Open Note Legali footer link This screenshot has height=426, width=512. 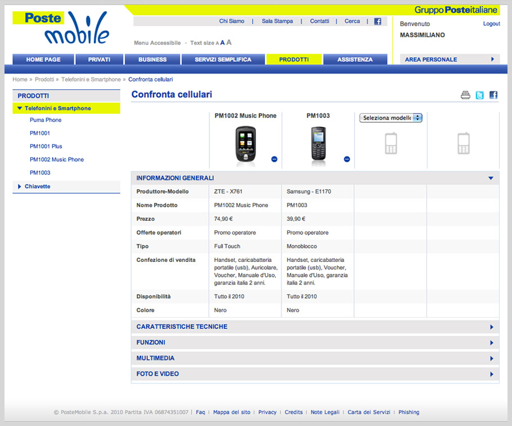325,413
